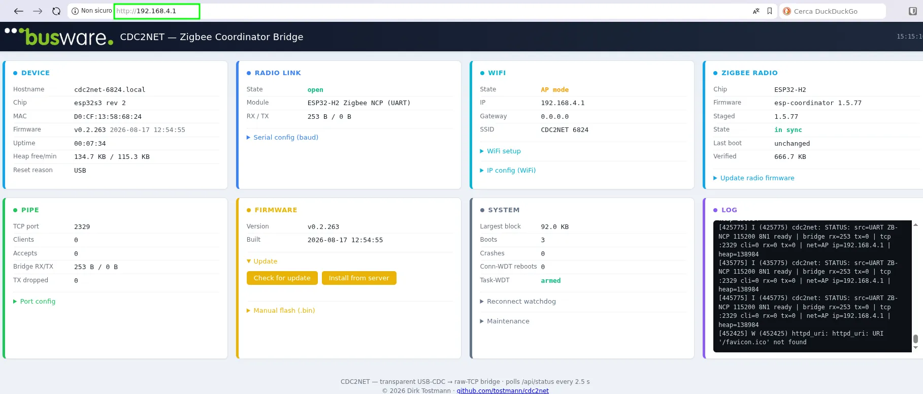Go forward with the browser forward arrow
This screenshot has height=394, width=923.
[38, 11]
